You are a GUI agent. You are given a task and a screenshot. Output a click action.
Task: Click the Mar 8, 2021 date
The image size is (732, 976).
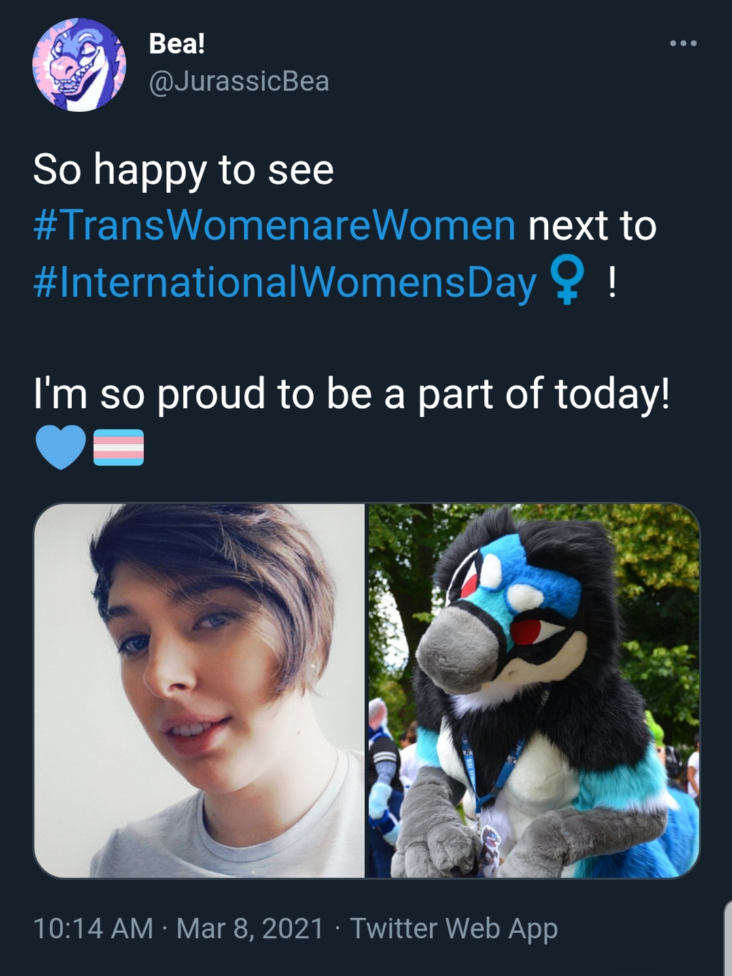click(x=249, y=928)
